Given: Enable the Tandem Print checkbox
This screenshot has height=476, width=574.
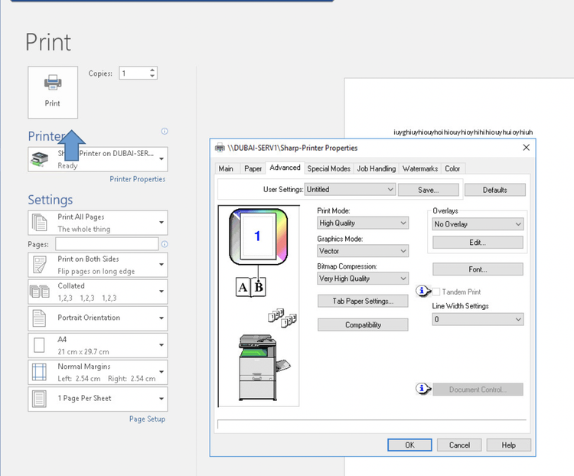Looking at the screenshot, I should (436, 292).
